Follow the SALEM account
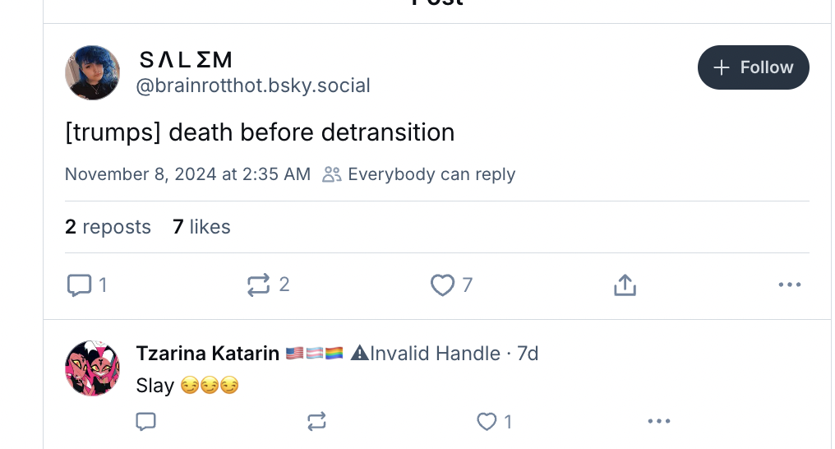The width and height of the screenshot is (835, 449). (753, 67)
